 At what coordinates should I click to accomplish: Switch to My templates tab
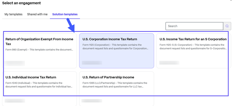[x=13, y=14]
